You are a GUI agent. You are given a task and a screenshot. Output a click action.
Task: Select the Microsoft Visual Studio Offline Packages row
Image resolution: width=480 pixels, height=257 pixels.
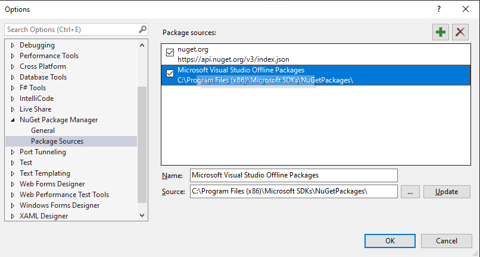(316, 75)
